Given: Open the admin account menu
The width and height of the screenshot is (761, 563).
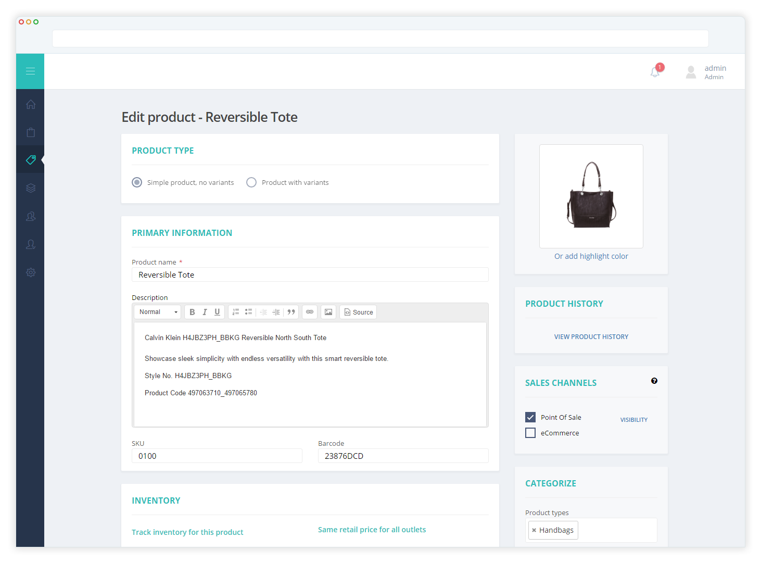Looking at the screenshot, I should click(x=705, y=71).
